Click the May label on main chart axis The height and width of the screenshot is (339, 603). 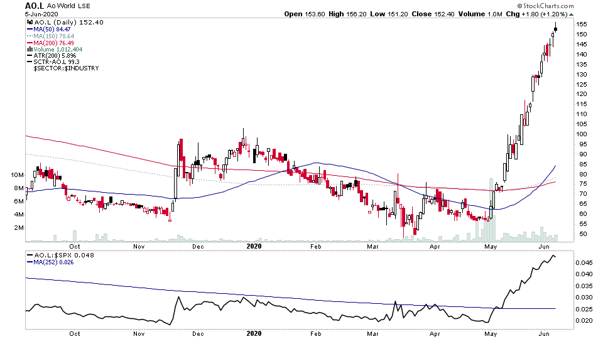click(491, 246)
